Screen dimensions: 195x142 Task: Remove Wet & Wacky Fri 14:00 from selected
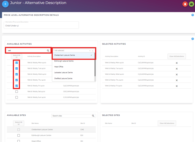tap(177, 86)
